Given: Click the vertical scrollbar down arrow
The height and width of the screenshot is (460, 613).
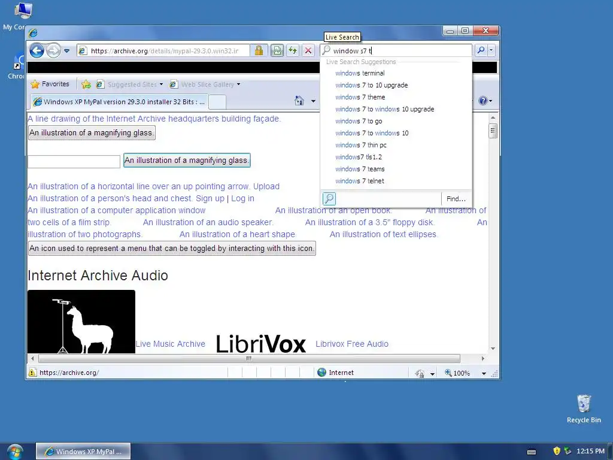Looking at the screenshot, I should pyautogui.click(x=493, y=349).
